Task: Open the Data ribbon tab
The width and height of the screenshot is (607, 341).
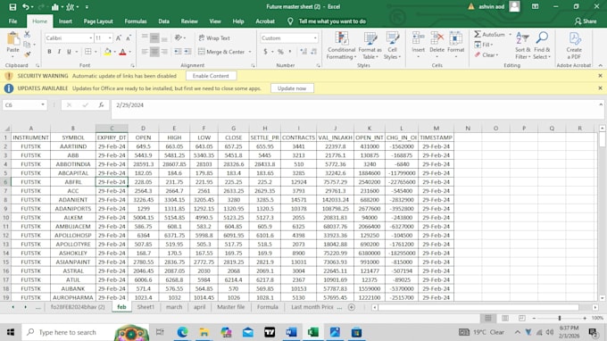Action: [x=163, y=21]
